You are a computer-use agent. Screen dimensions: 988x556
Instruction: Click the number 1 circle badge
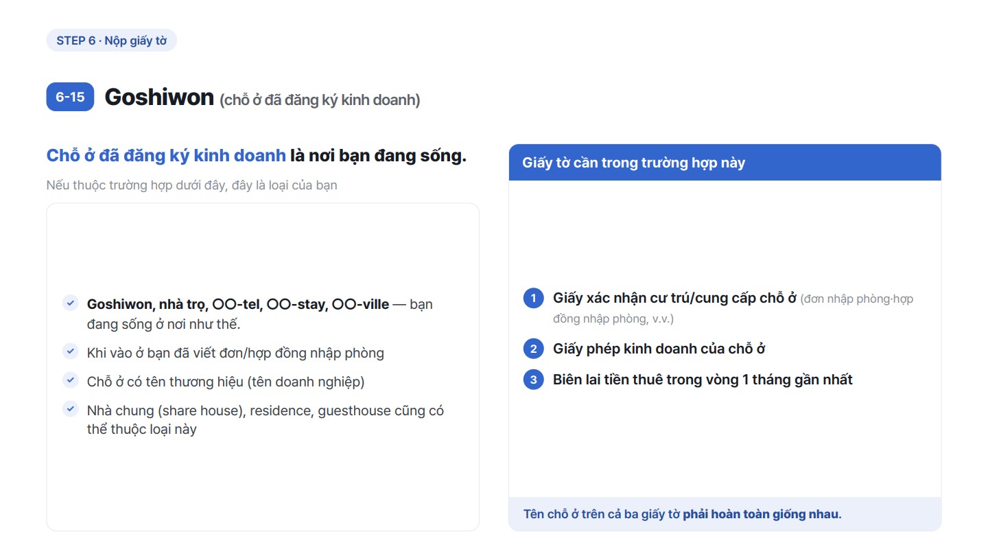[x=533, y=299]
